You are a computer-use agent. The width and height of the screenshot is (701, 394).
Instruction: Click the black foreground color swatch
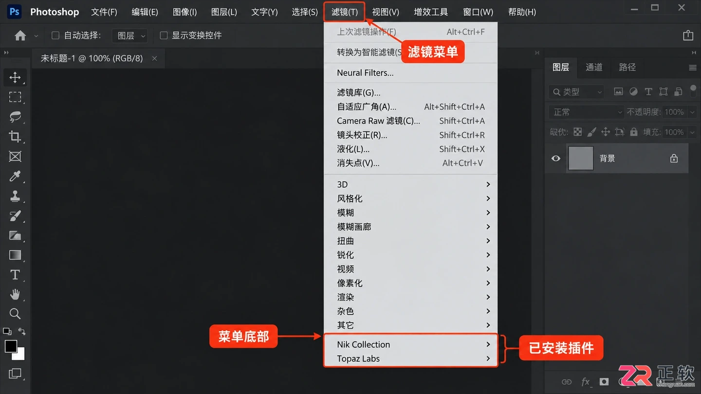pyautogui.click(x=11, y=346)
